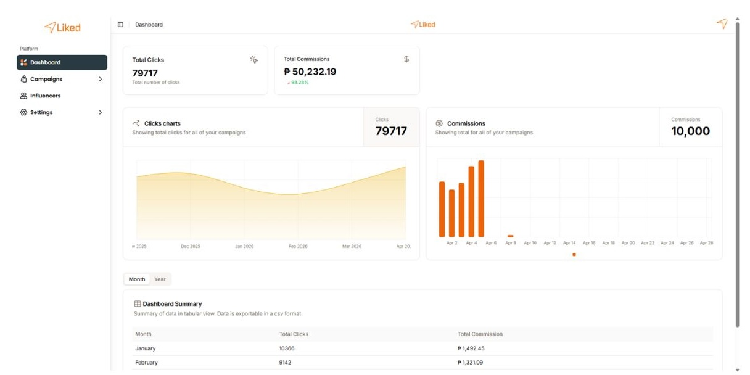
Task: Click the orange legend marker below commissions chart
Action: coord(574,255)
